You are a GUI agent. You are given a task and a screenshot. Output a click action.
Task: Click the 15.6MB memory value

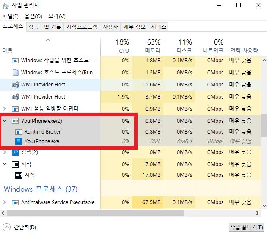(151, 85)
